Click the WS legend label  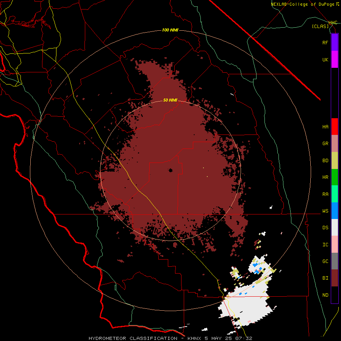[x=325, y=211]
